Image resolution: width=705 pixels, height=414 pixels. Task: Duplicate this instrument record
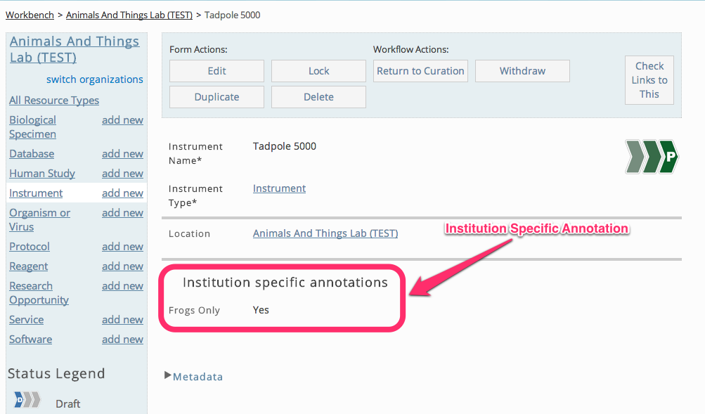[x=216, y=97]
